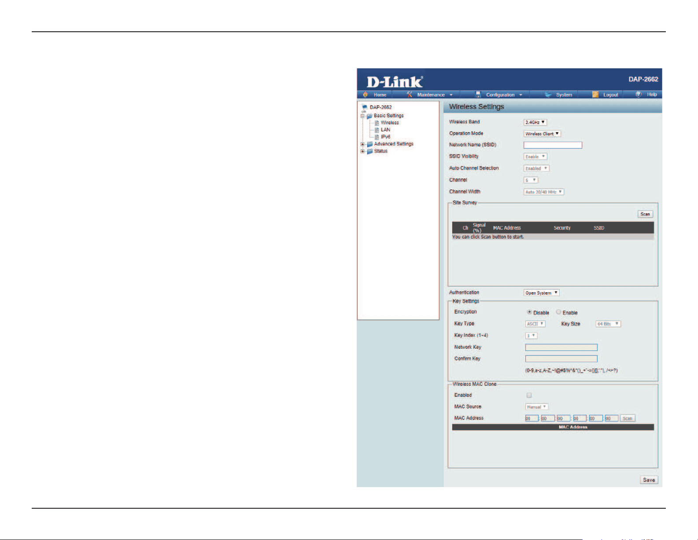Viewport: 698px width, 540px height.
Task: Click the DAP-2662 device icon in tree
Action: tap(364, 107)
